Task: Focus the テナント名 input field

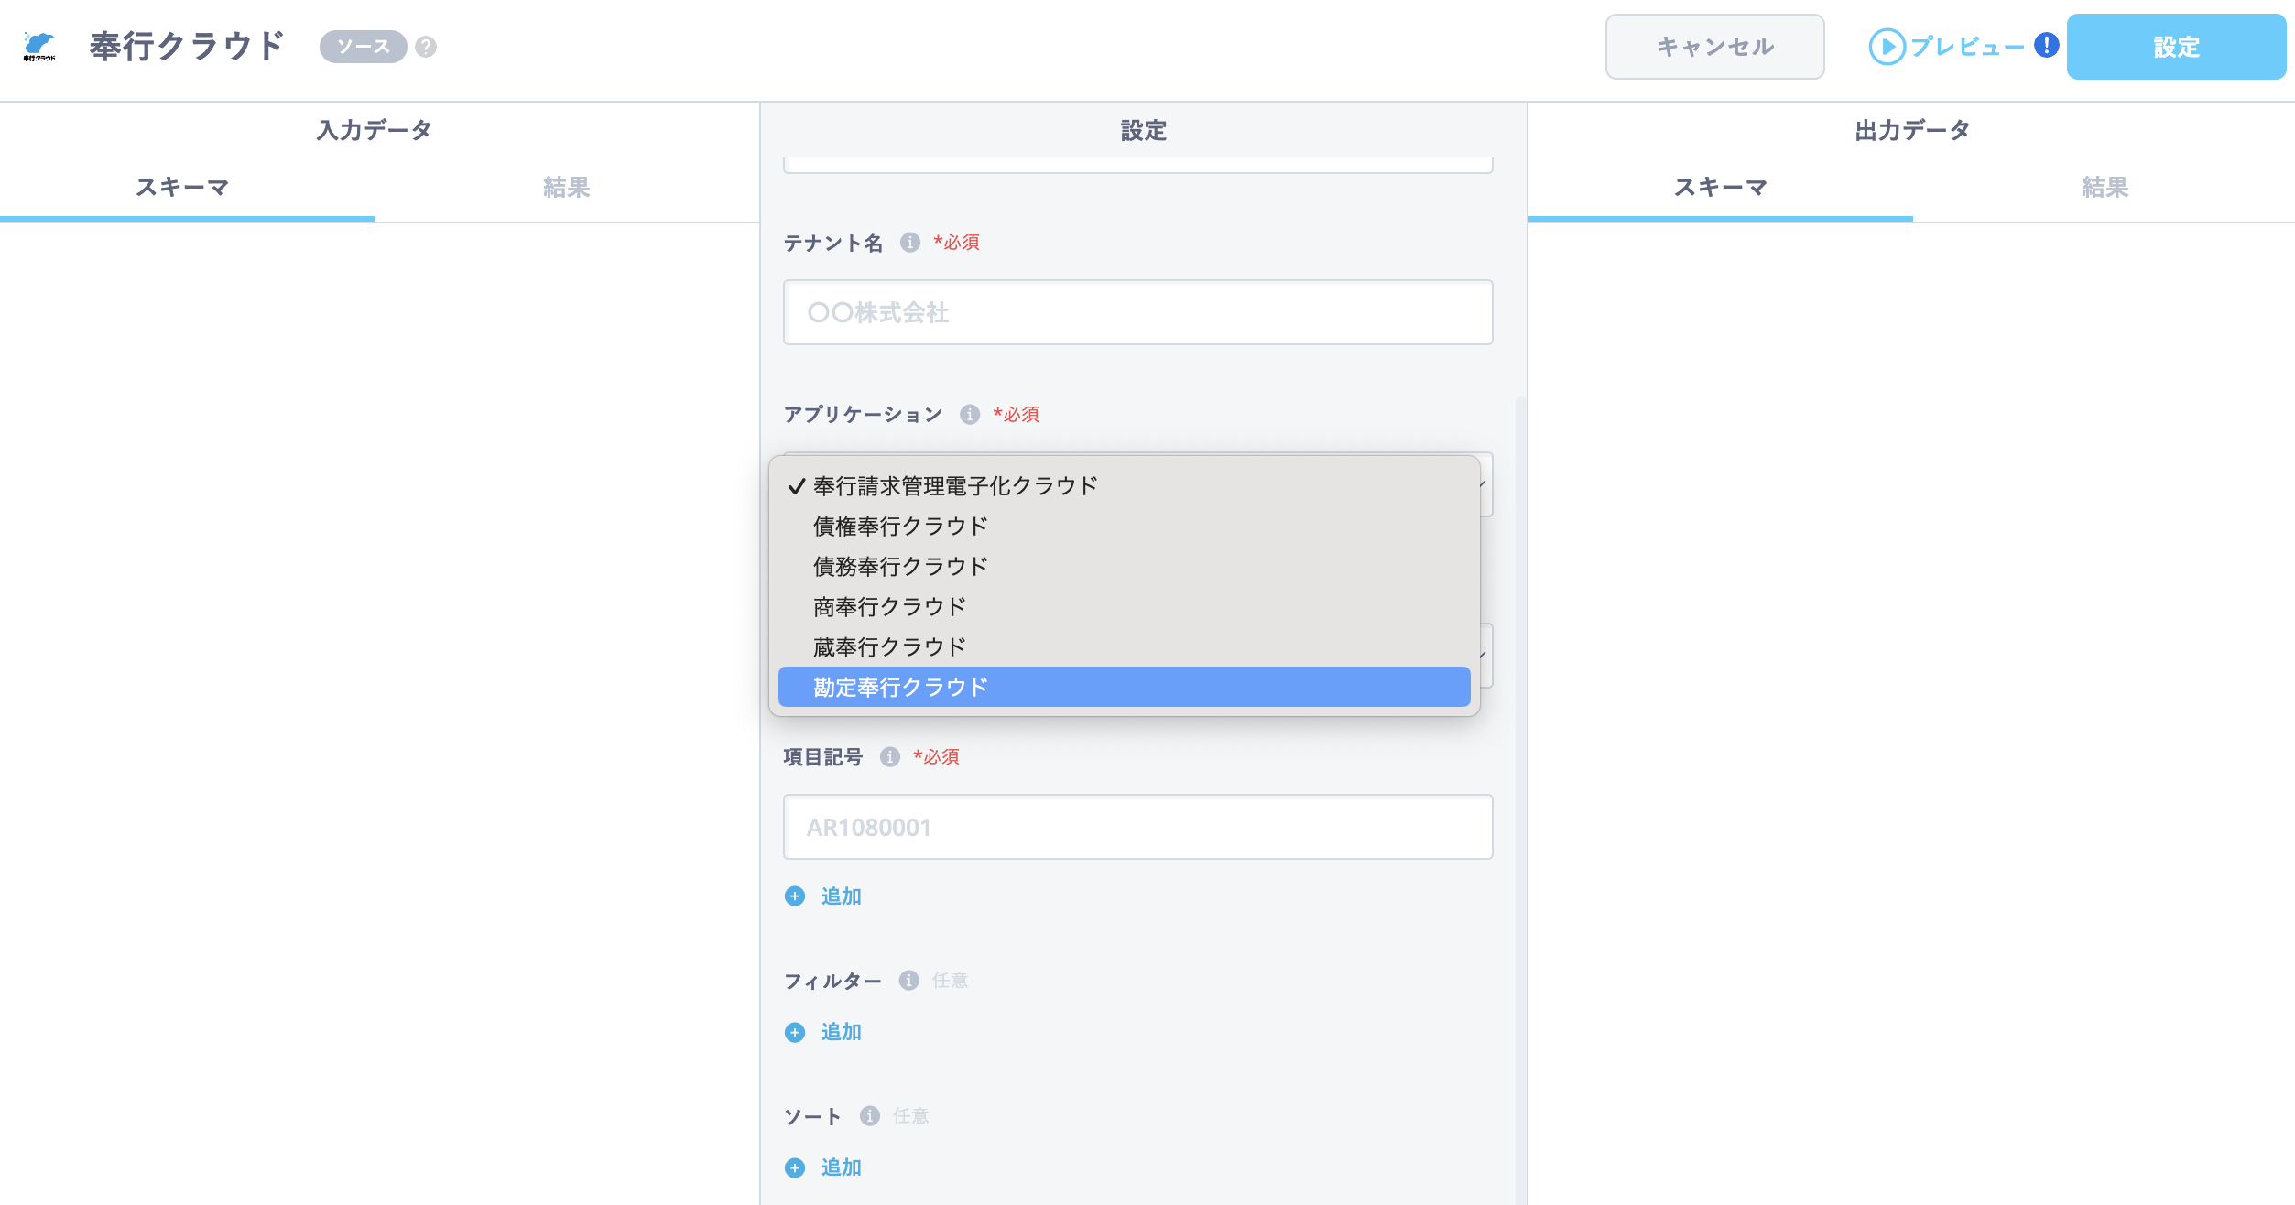Action: 1137,312
